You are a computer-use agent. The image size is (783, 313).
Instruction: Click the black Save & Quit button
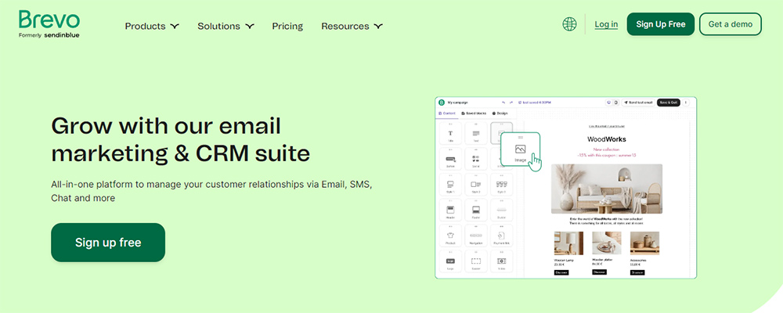coord(669,103)
